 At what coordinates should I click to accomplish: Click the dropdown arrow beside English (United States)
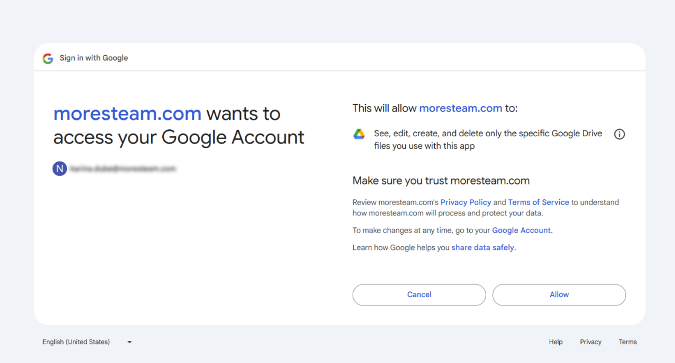pyautogui.click(x=129, y=342)
